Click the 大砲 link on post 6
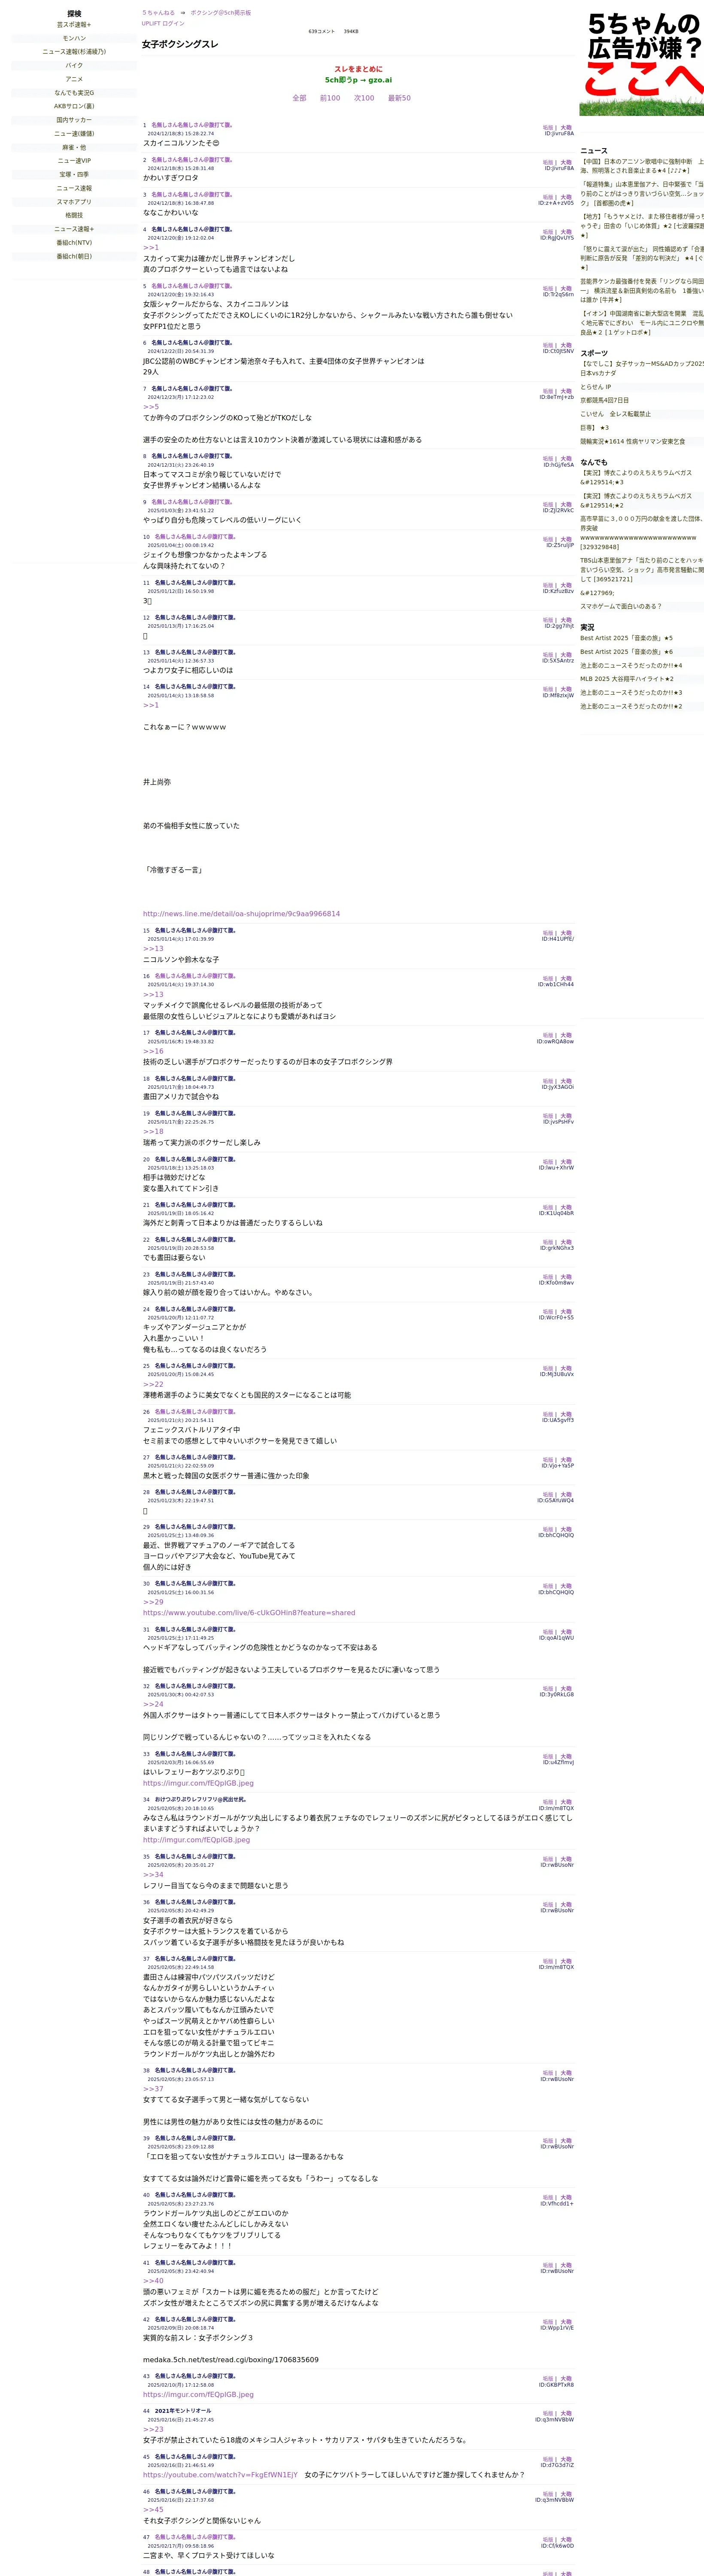 click(x=566, y=346)
